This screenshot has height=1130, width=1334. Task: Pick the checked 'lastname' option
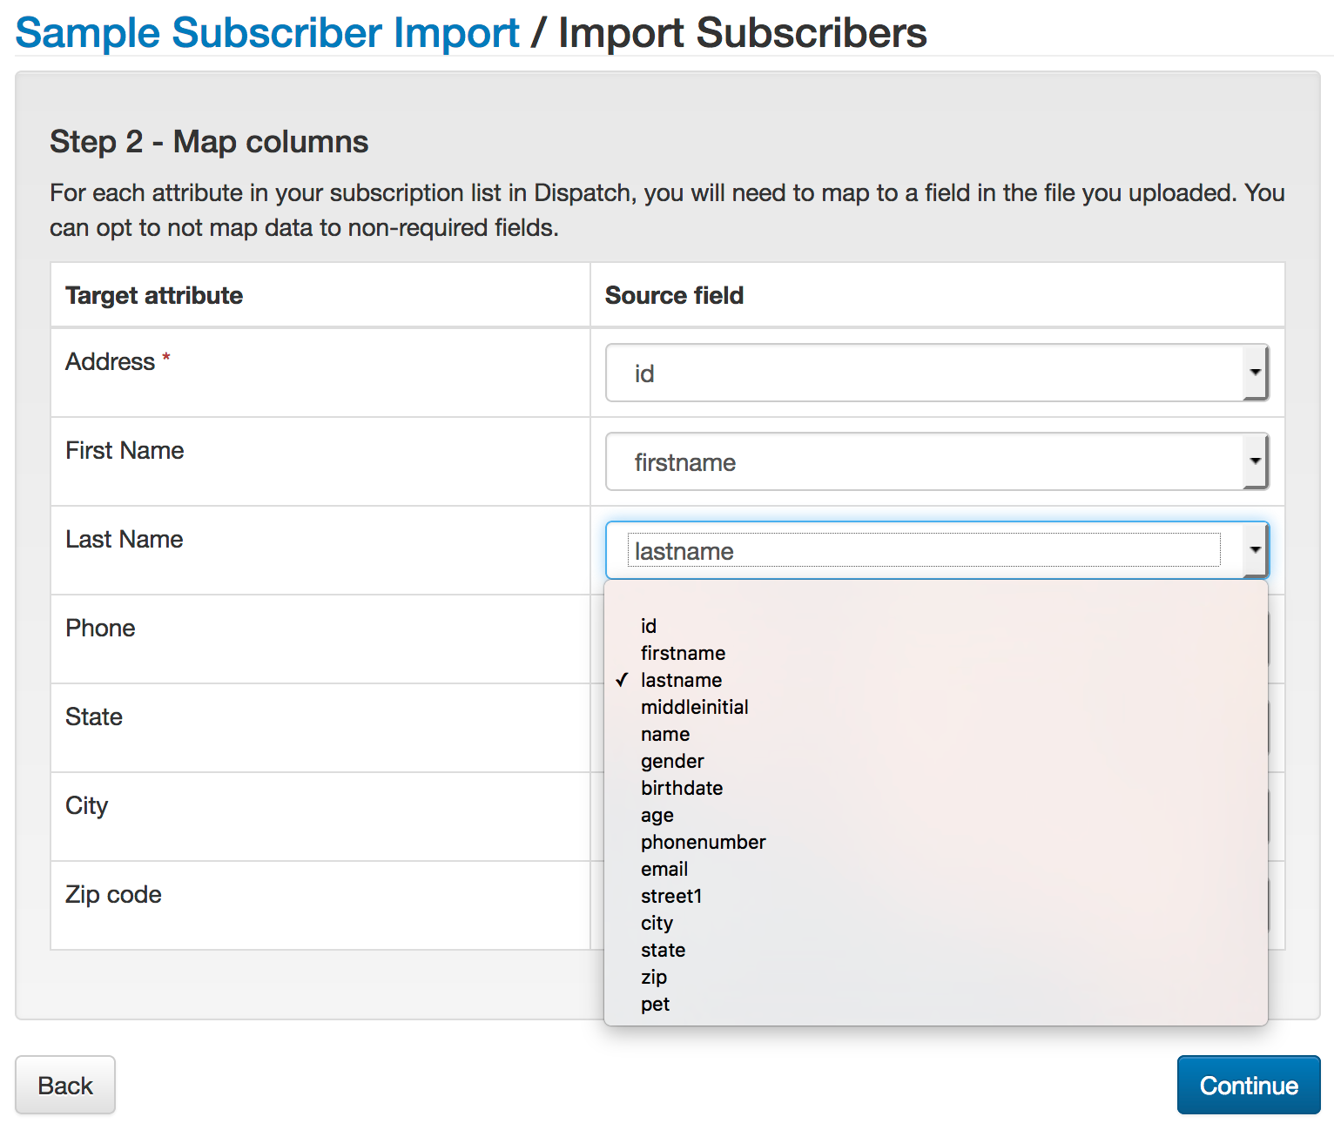pos(681,680)
